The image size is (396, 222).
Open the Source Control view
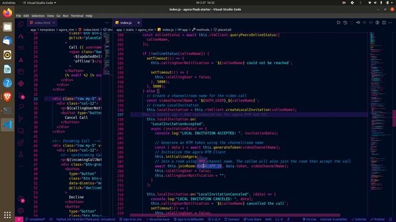click(x=21, y=119)
